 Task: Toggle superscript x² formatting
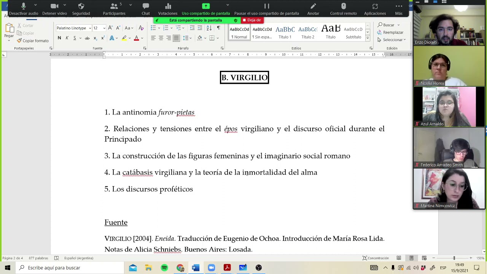tap(103, 38)
